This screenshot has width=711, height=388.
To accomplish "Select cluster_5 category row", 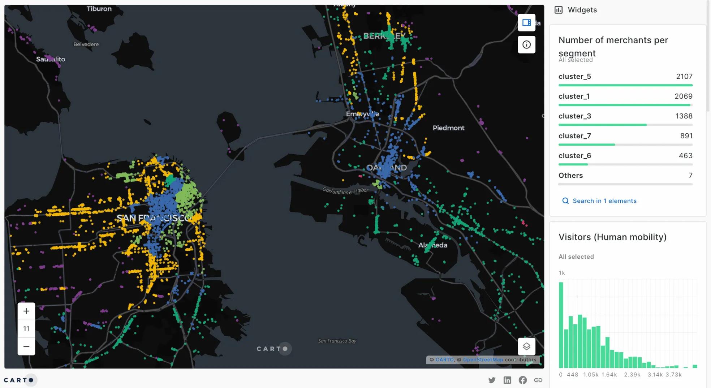I will tap(625, 77).
